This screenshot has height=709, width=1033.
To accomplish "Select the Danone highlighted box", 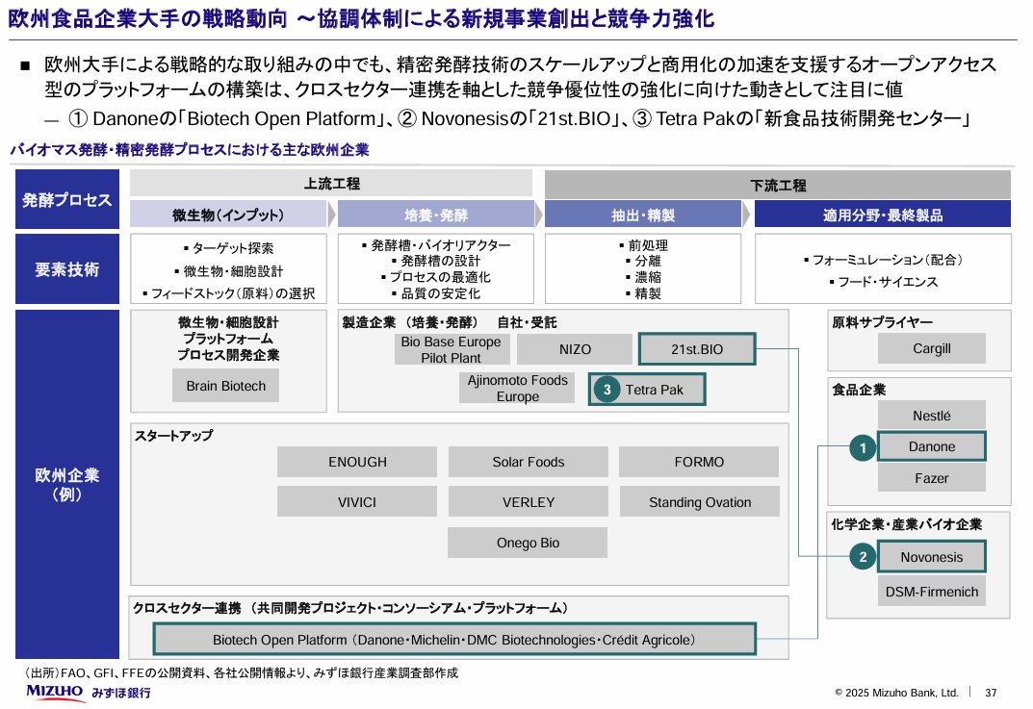I will (x=932, y=446).
